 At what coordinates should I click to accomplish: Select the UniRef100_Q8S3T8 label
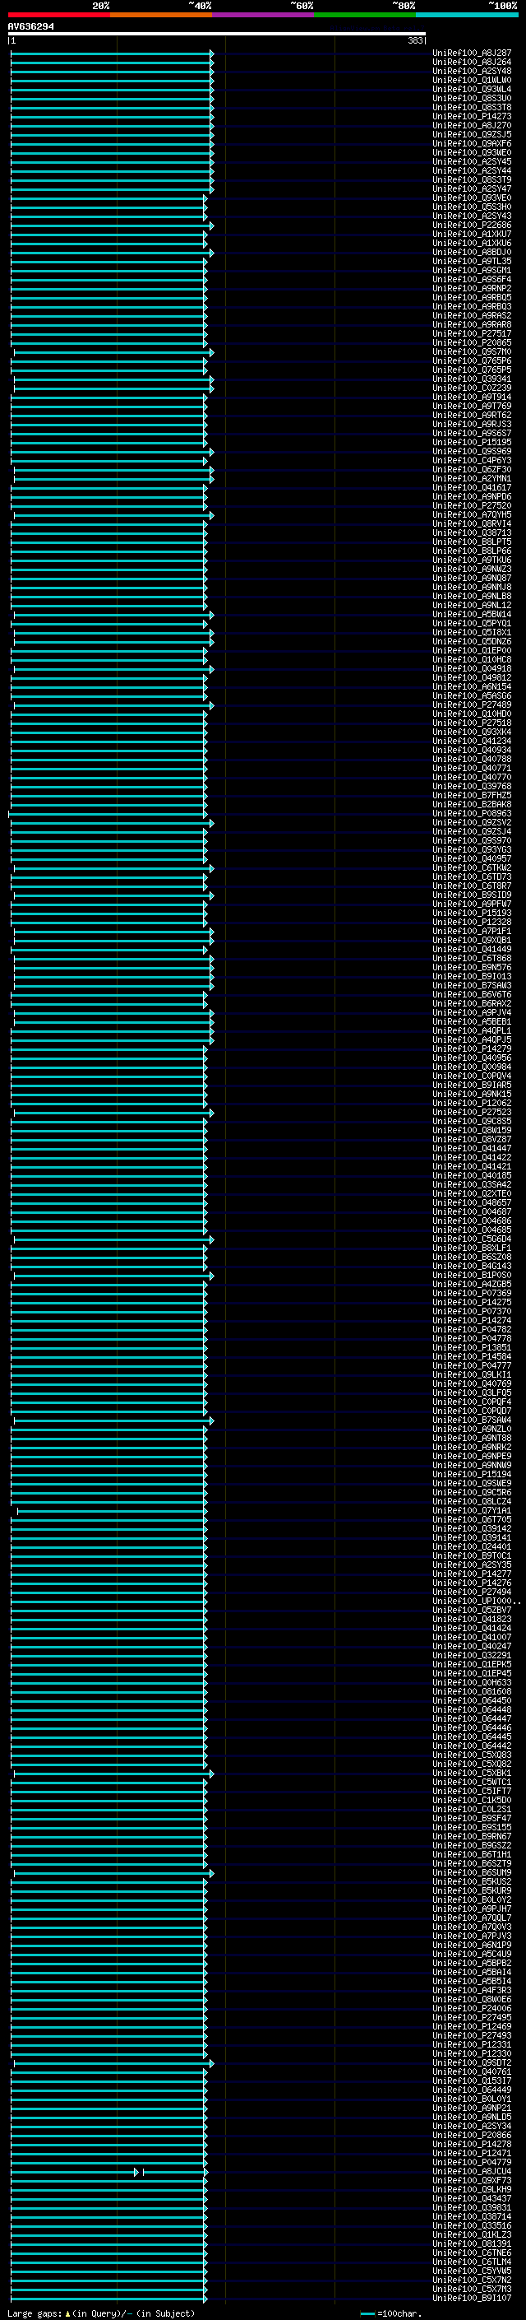pyautogui.click(x=472, y=107)
